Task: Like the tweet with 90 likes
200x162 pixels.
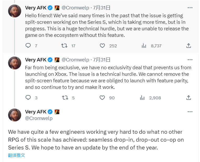Action: 102,98
